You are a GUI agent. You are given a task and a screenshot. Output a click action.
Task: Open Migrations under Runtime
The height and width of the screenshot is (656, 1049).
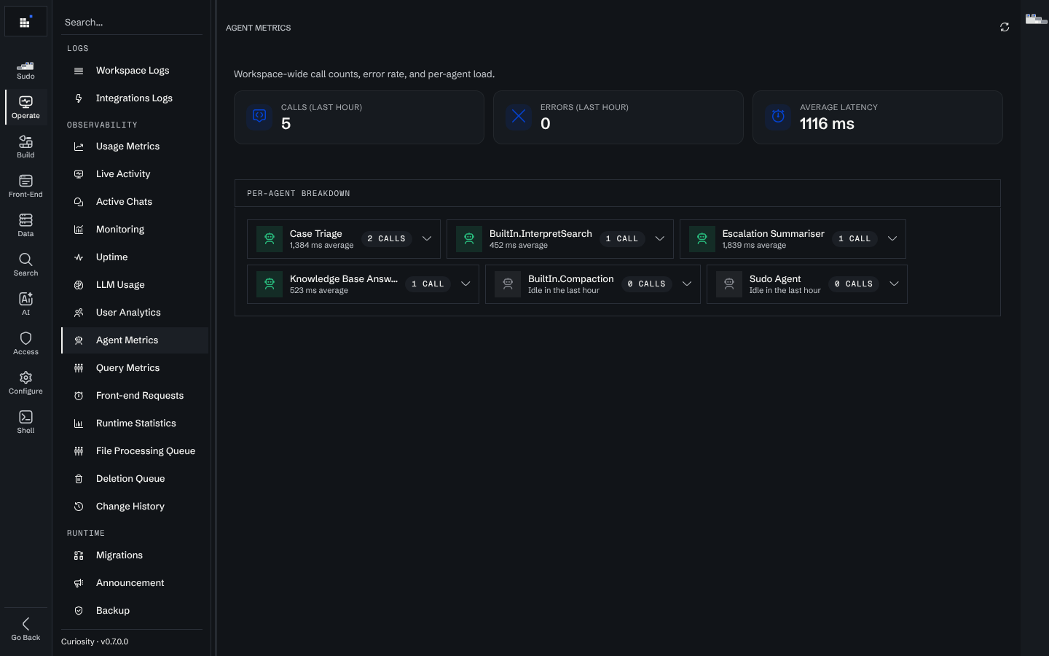pos(135,555)
